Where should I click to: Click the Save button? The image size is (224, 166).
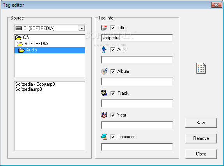pos(201,123)
